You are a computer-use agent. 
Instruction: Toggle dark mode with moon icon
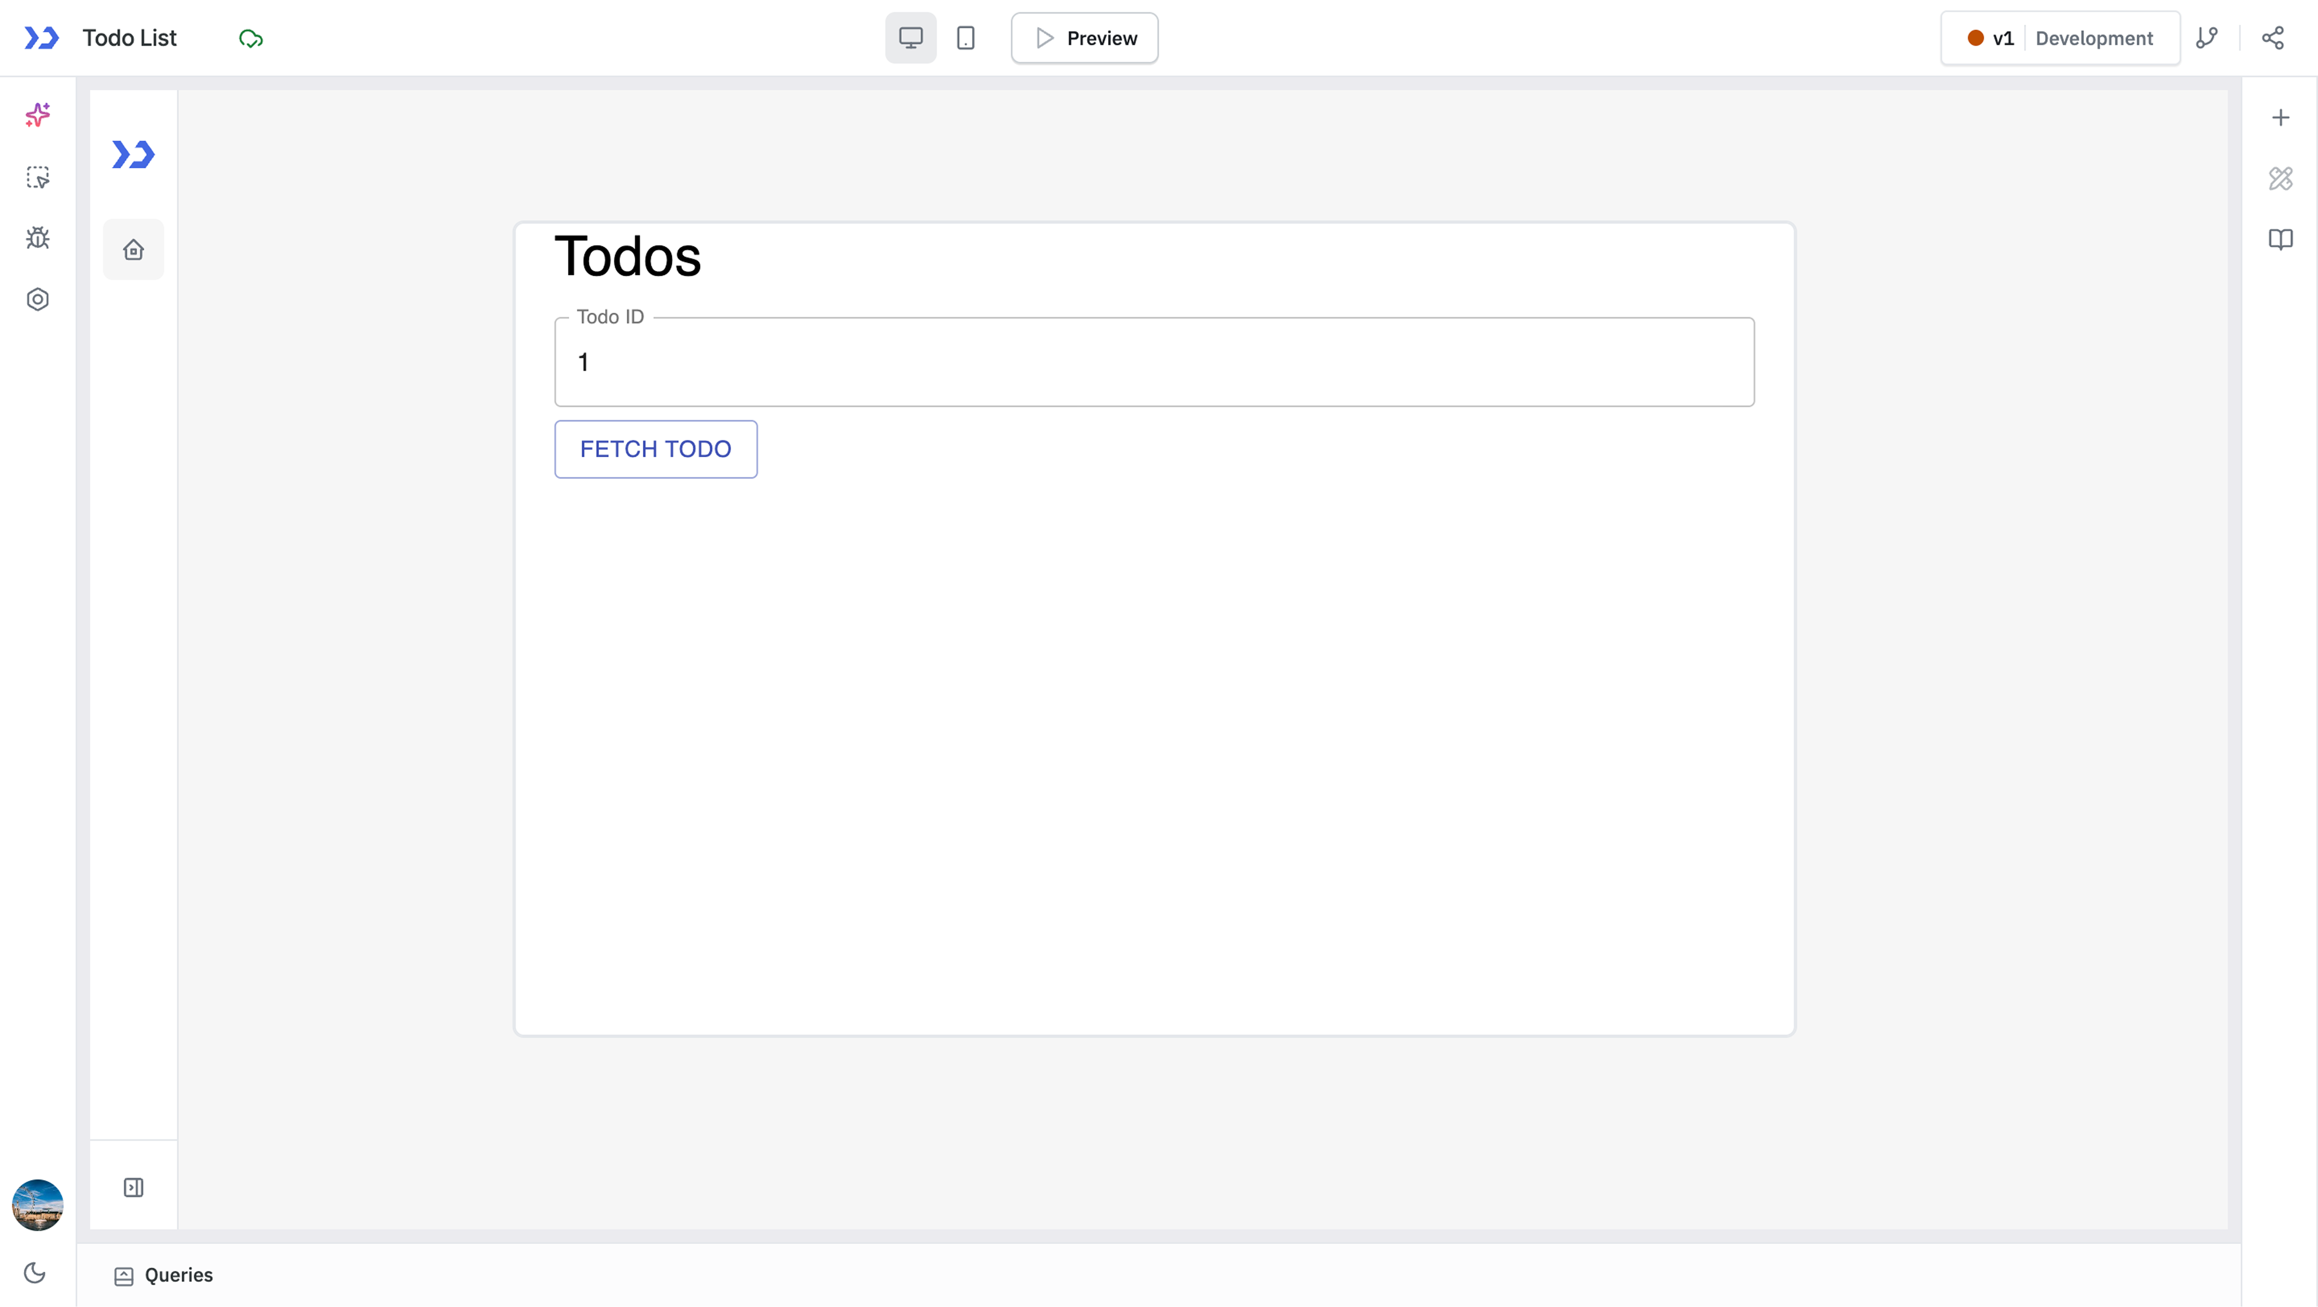pyautogui.click(x=35, y=1273)
